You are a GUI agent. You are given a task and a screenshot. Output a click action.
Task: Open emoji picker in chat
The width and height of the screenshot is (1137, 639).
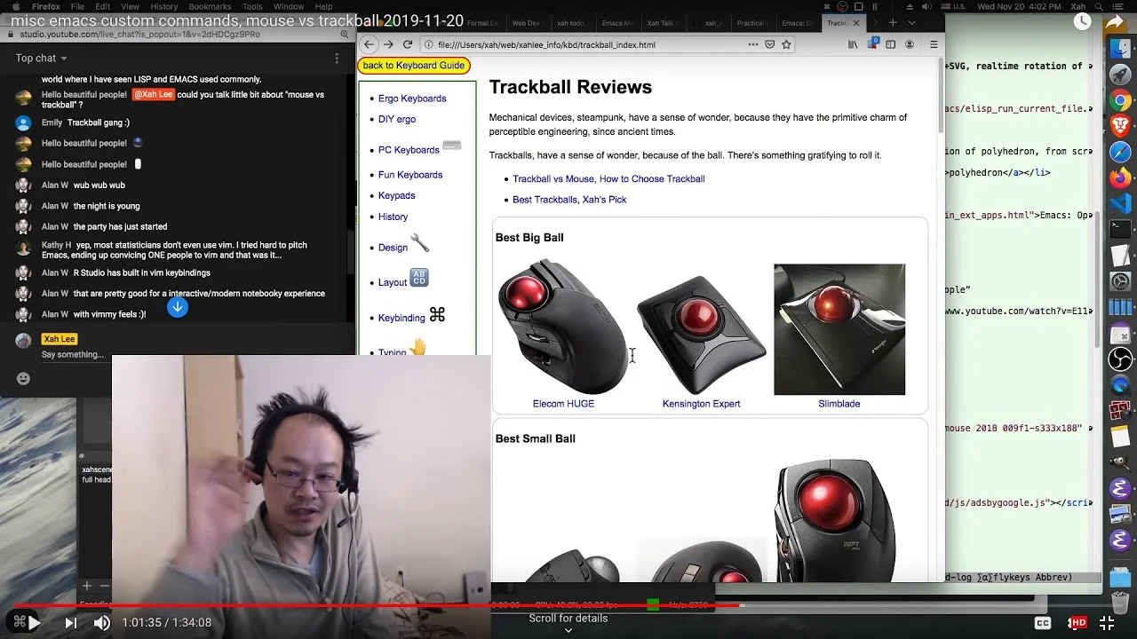click(24, 378)
